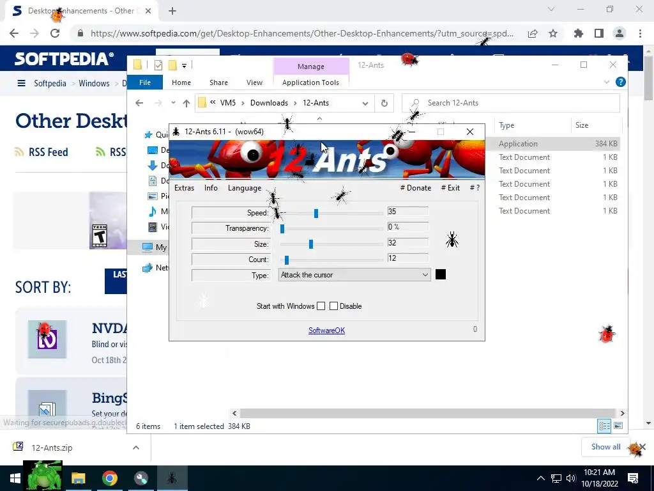Bookmark this page with the star icon
This screenshot has height=491, width=654.
point(553,33)
